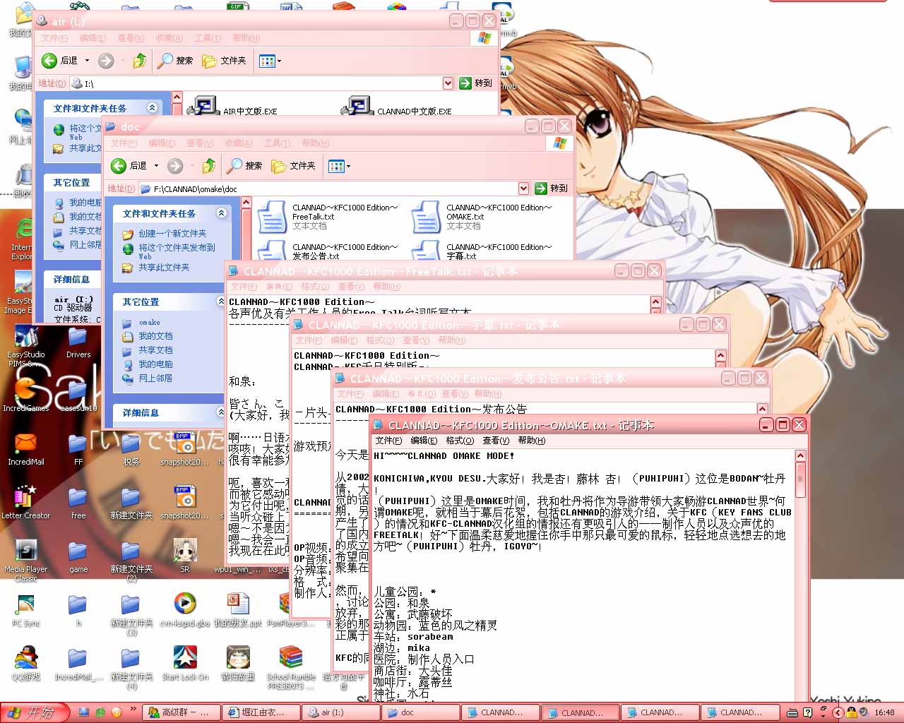Open the 开始 Start menu
This screenshot has height=723, width=904.
click(35, 712)
